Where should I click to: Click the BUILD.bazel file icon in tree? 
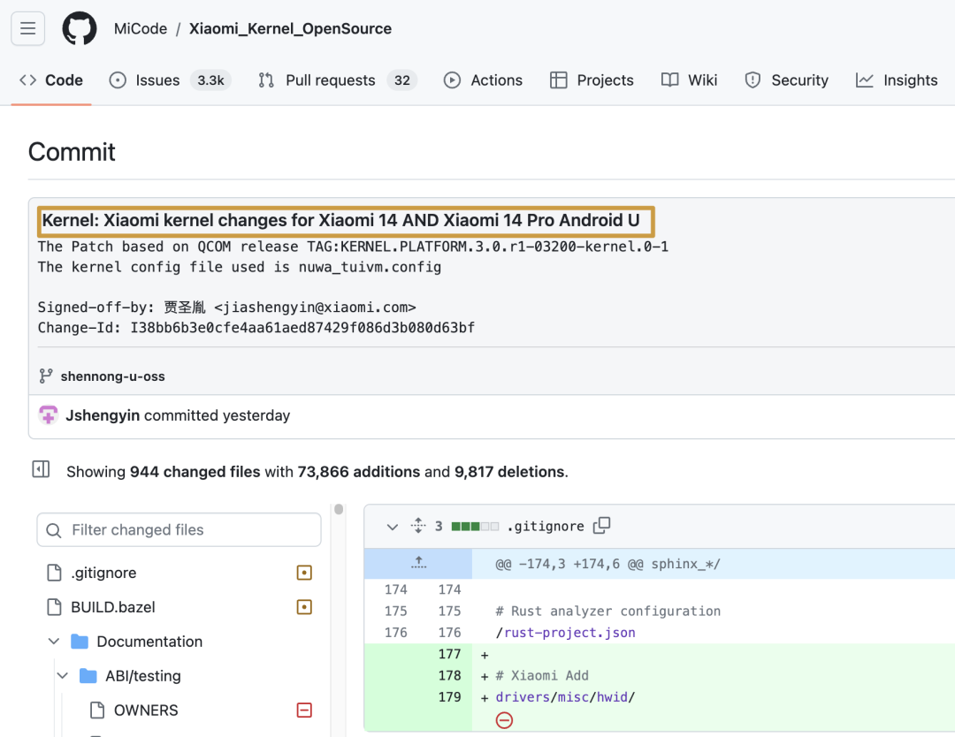point(54,607)
